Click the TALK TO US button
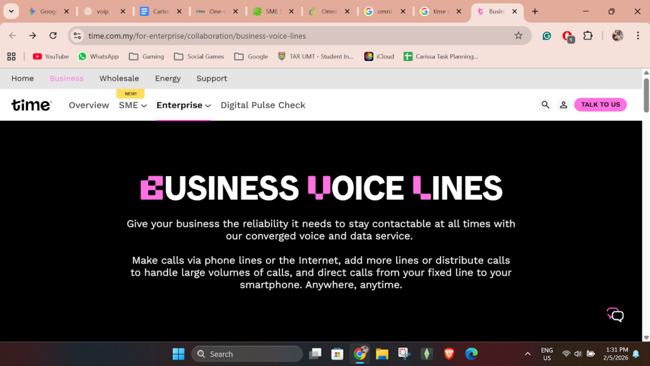The width and height of the screenshot is (650, 366). 600,105
